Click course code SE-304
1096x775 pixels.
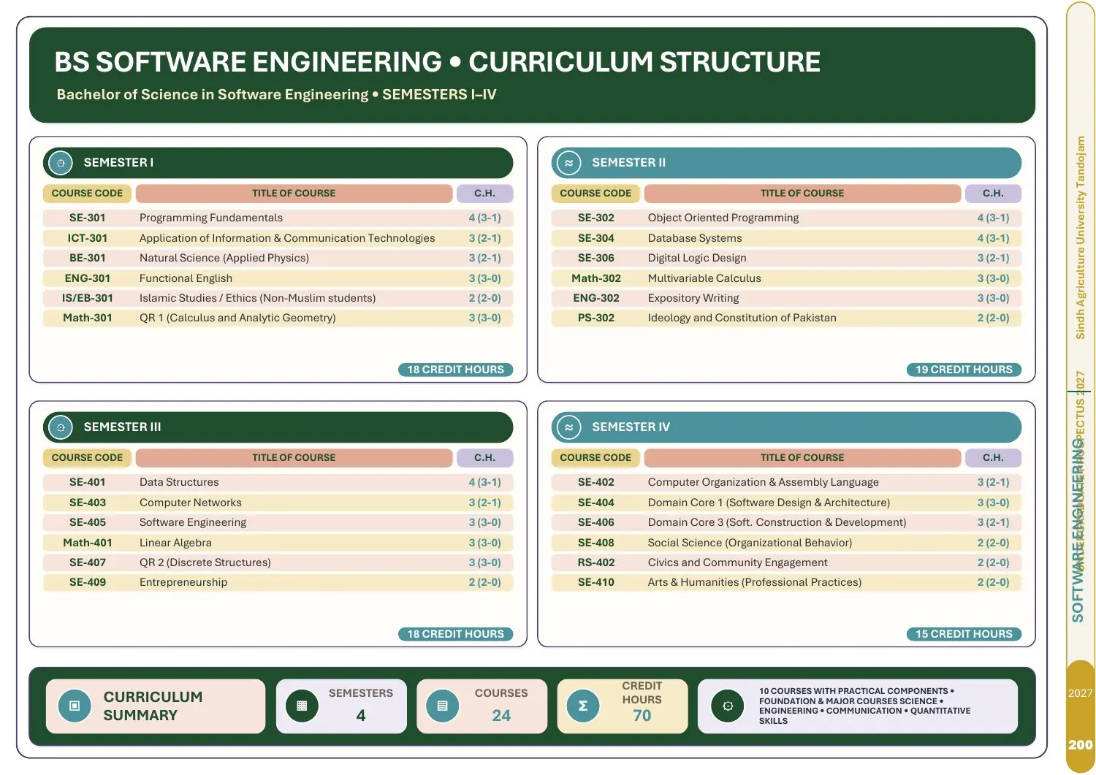point(596,238)
